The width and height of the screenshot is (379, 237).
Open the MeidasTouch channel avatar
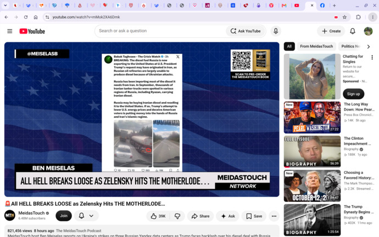pyautogui.click(x=10, y=216)
